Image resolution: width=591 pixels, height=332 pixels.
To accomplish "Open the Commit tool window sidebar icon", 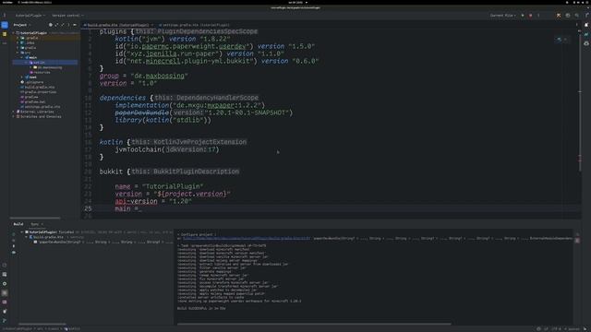I will (5, 34).
